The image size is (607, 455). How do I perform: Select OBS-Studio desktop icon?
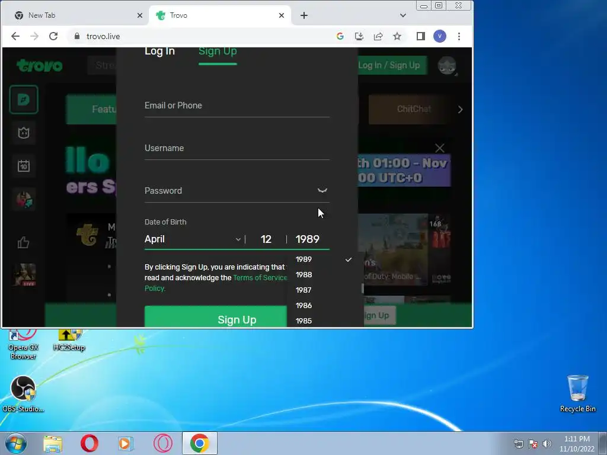pyautogui.click(x=23, y=394)
